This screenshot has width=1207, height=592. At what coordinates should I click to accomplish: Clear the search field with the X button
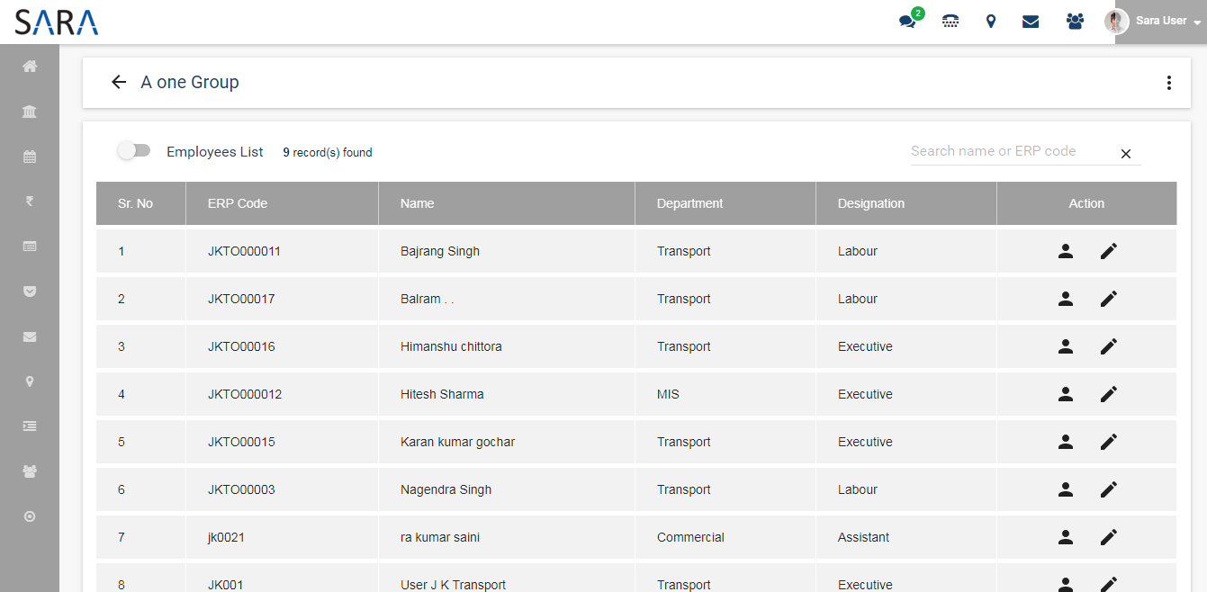tap(1125, 154)
